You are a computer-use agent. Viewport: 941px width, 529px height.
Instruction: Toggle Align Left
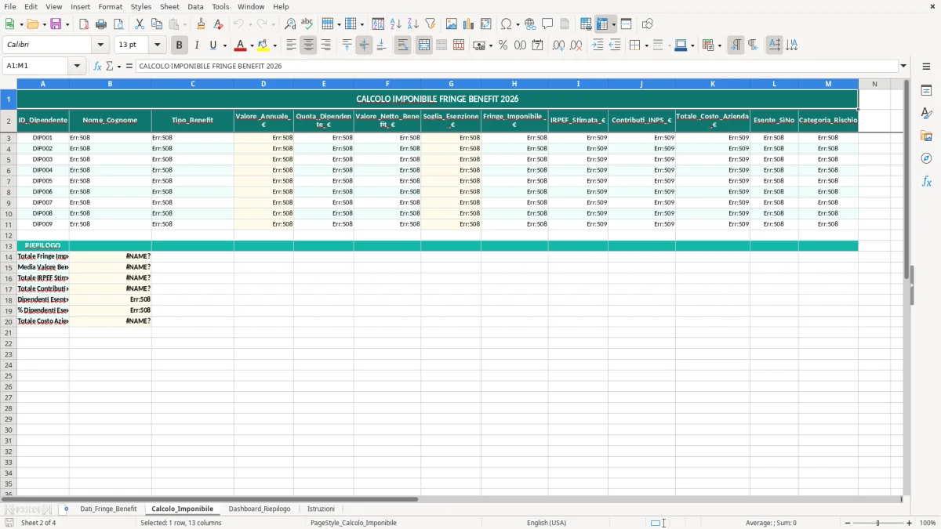tap(291, 45)
